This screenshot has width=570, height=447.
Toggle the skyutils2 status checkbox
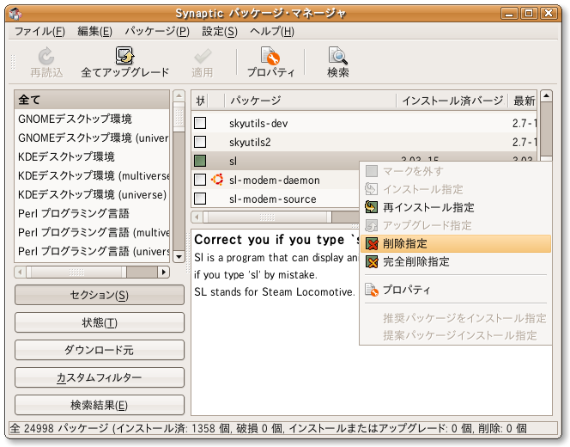[x=200, y=142]
